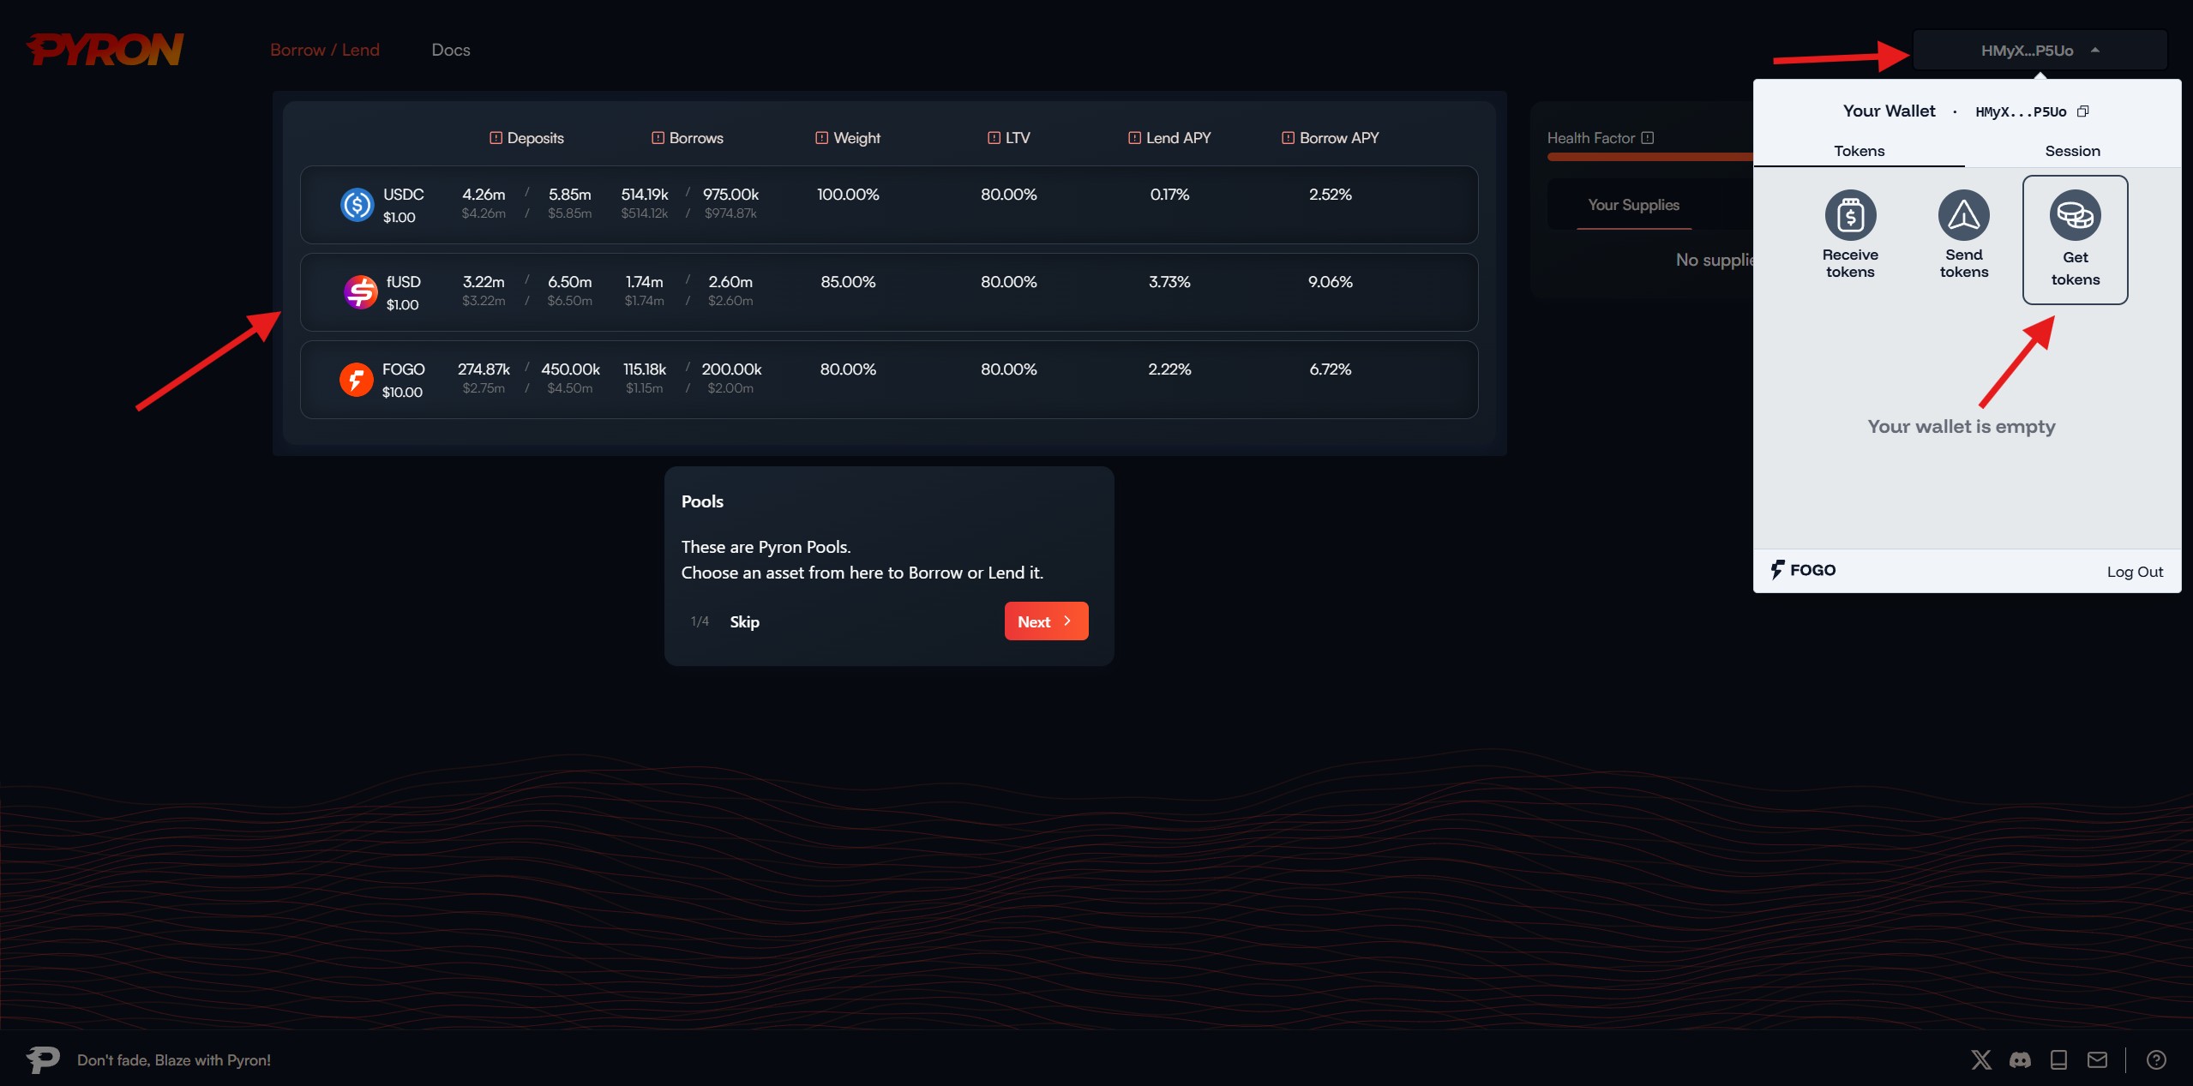
Task: Open the Your Supplies tab
Action: tap(1633, 205)
